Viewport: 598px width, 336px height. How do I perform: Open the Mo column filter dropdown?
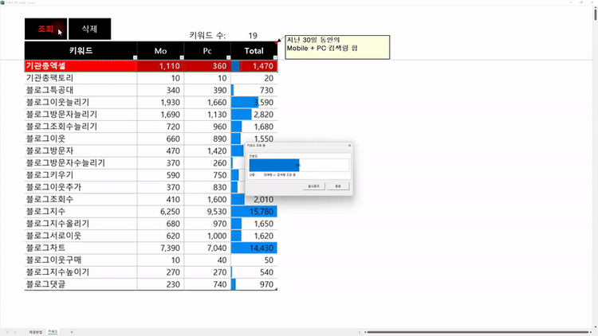pos(182,57)
